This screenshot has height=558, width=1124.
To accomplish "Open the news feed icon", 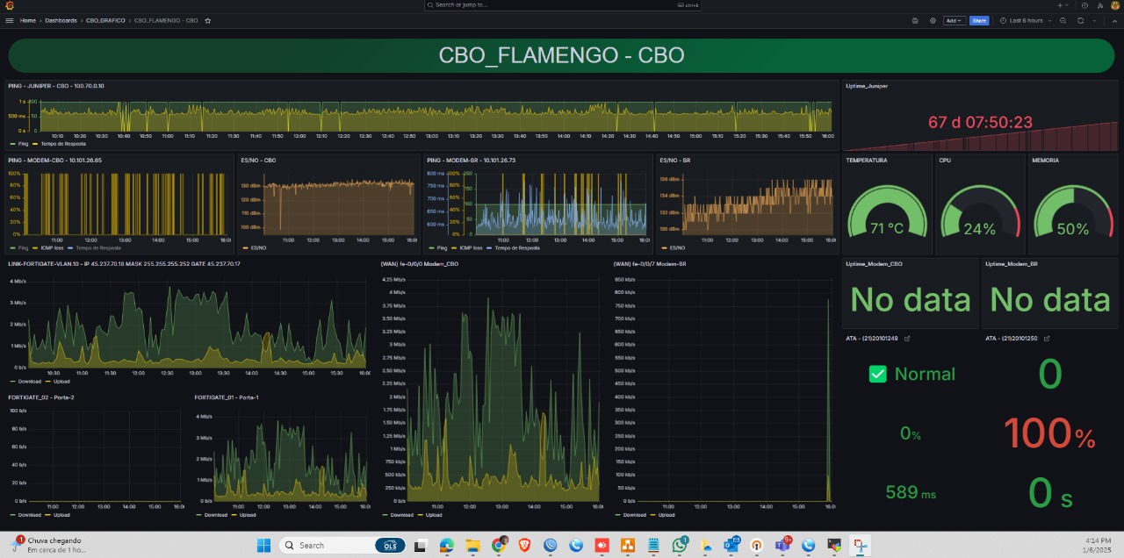I will [1099, 5].
